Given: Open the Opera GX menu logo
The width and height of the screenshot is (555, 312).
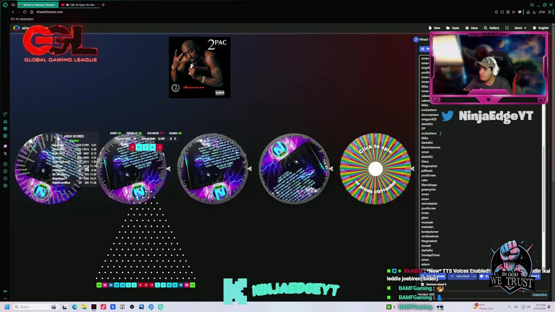Looking at the screenshot, I should [5, 5].
